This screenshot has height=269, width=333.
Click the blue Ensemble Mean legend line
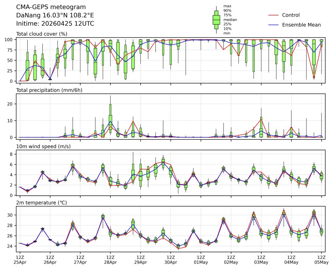coord(274,25)
